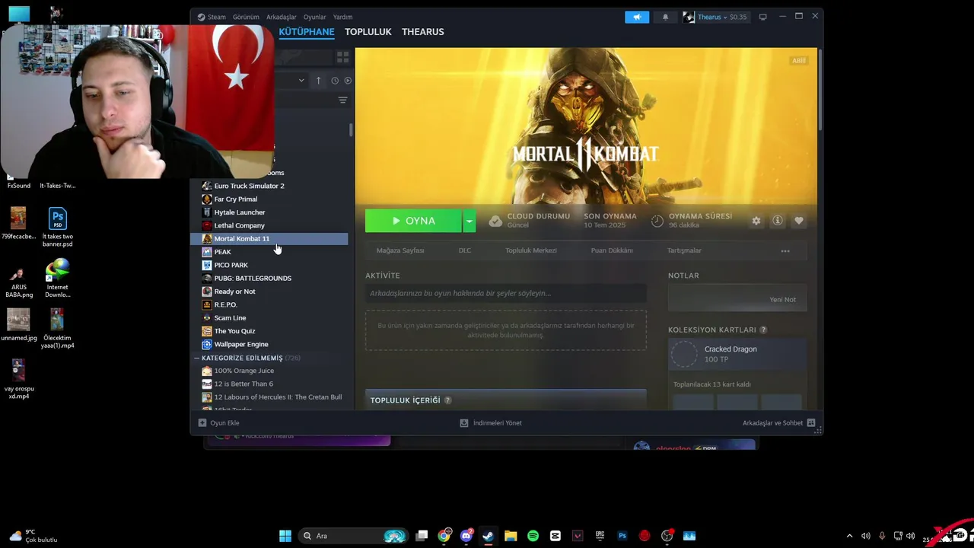Open dropdown arrow next to OYNA button
This screenshot has width=974, height=548.
pos(469,221)
